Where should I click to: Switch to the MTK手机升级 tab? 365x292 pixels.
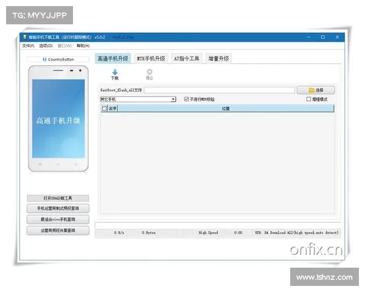tap(151, 58)
